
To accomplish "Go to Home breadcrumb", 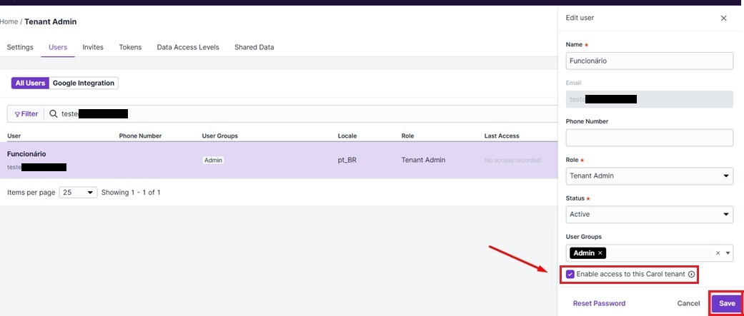I will point(9,22).
